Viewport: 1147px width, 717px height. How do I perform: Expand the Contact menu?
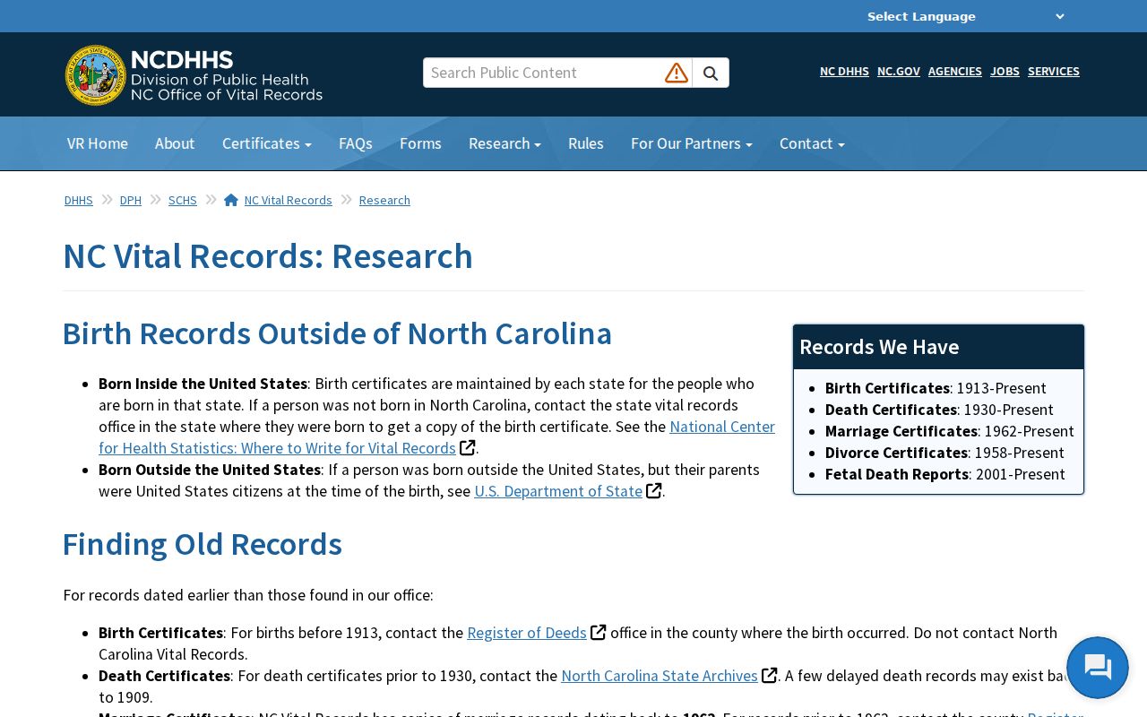coord(812,143)
